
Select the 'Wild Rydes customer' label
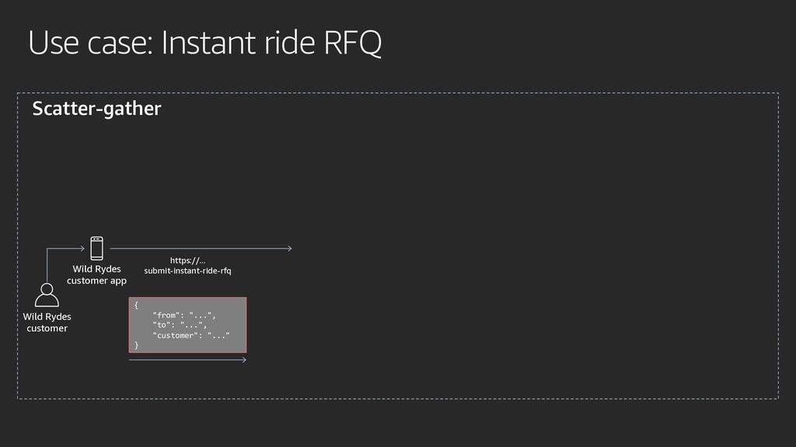click(47, 322)
